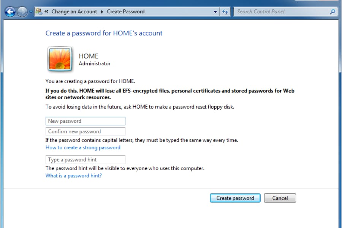
Task: Open What is a password hint? link
Action: point(74,176)
